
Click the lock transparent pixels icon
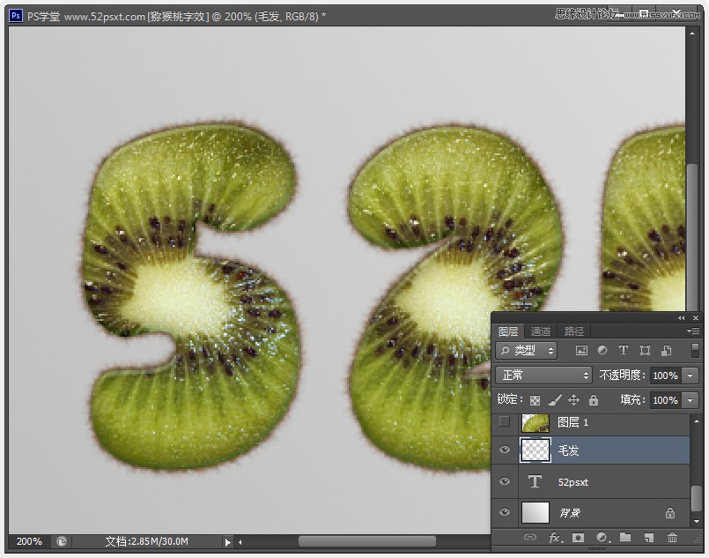point(535,400)
